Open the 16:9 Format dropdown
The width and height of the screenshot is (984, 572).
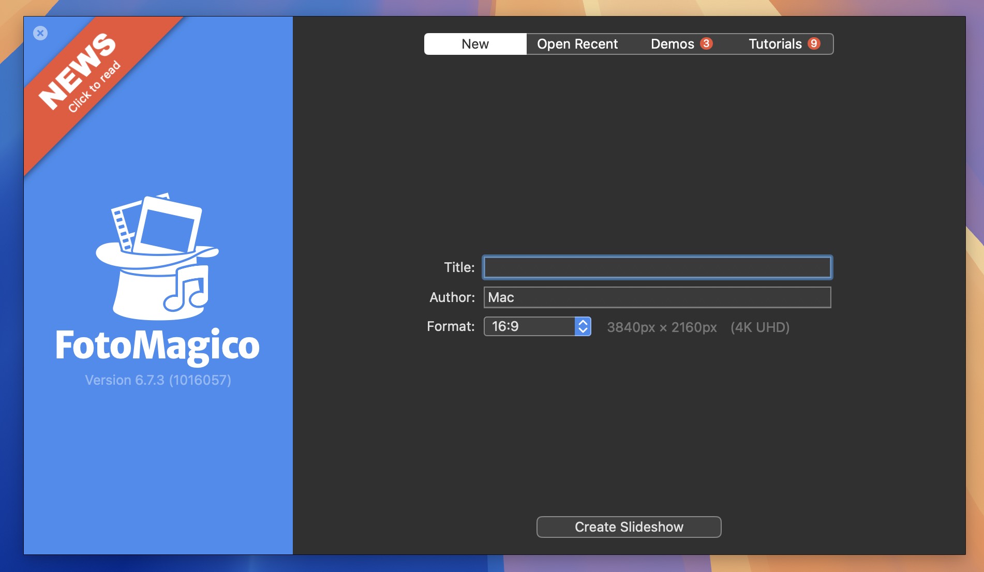537,326
